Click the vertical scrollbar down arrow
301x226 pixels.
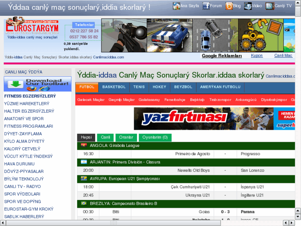tap(298, 217)
